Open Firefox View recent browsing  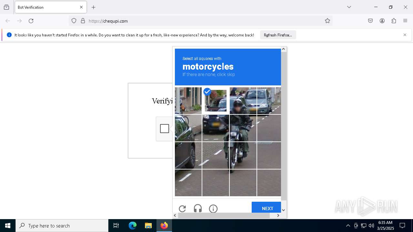tap(6, 7)
